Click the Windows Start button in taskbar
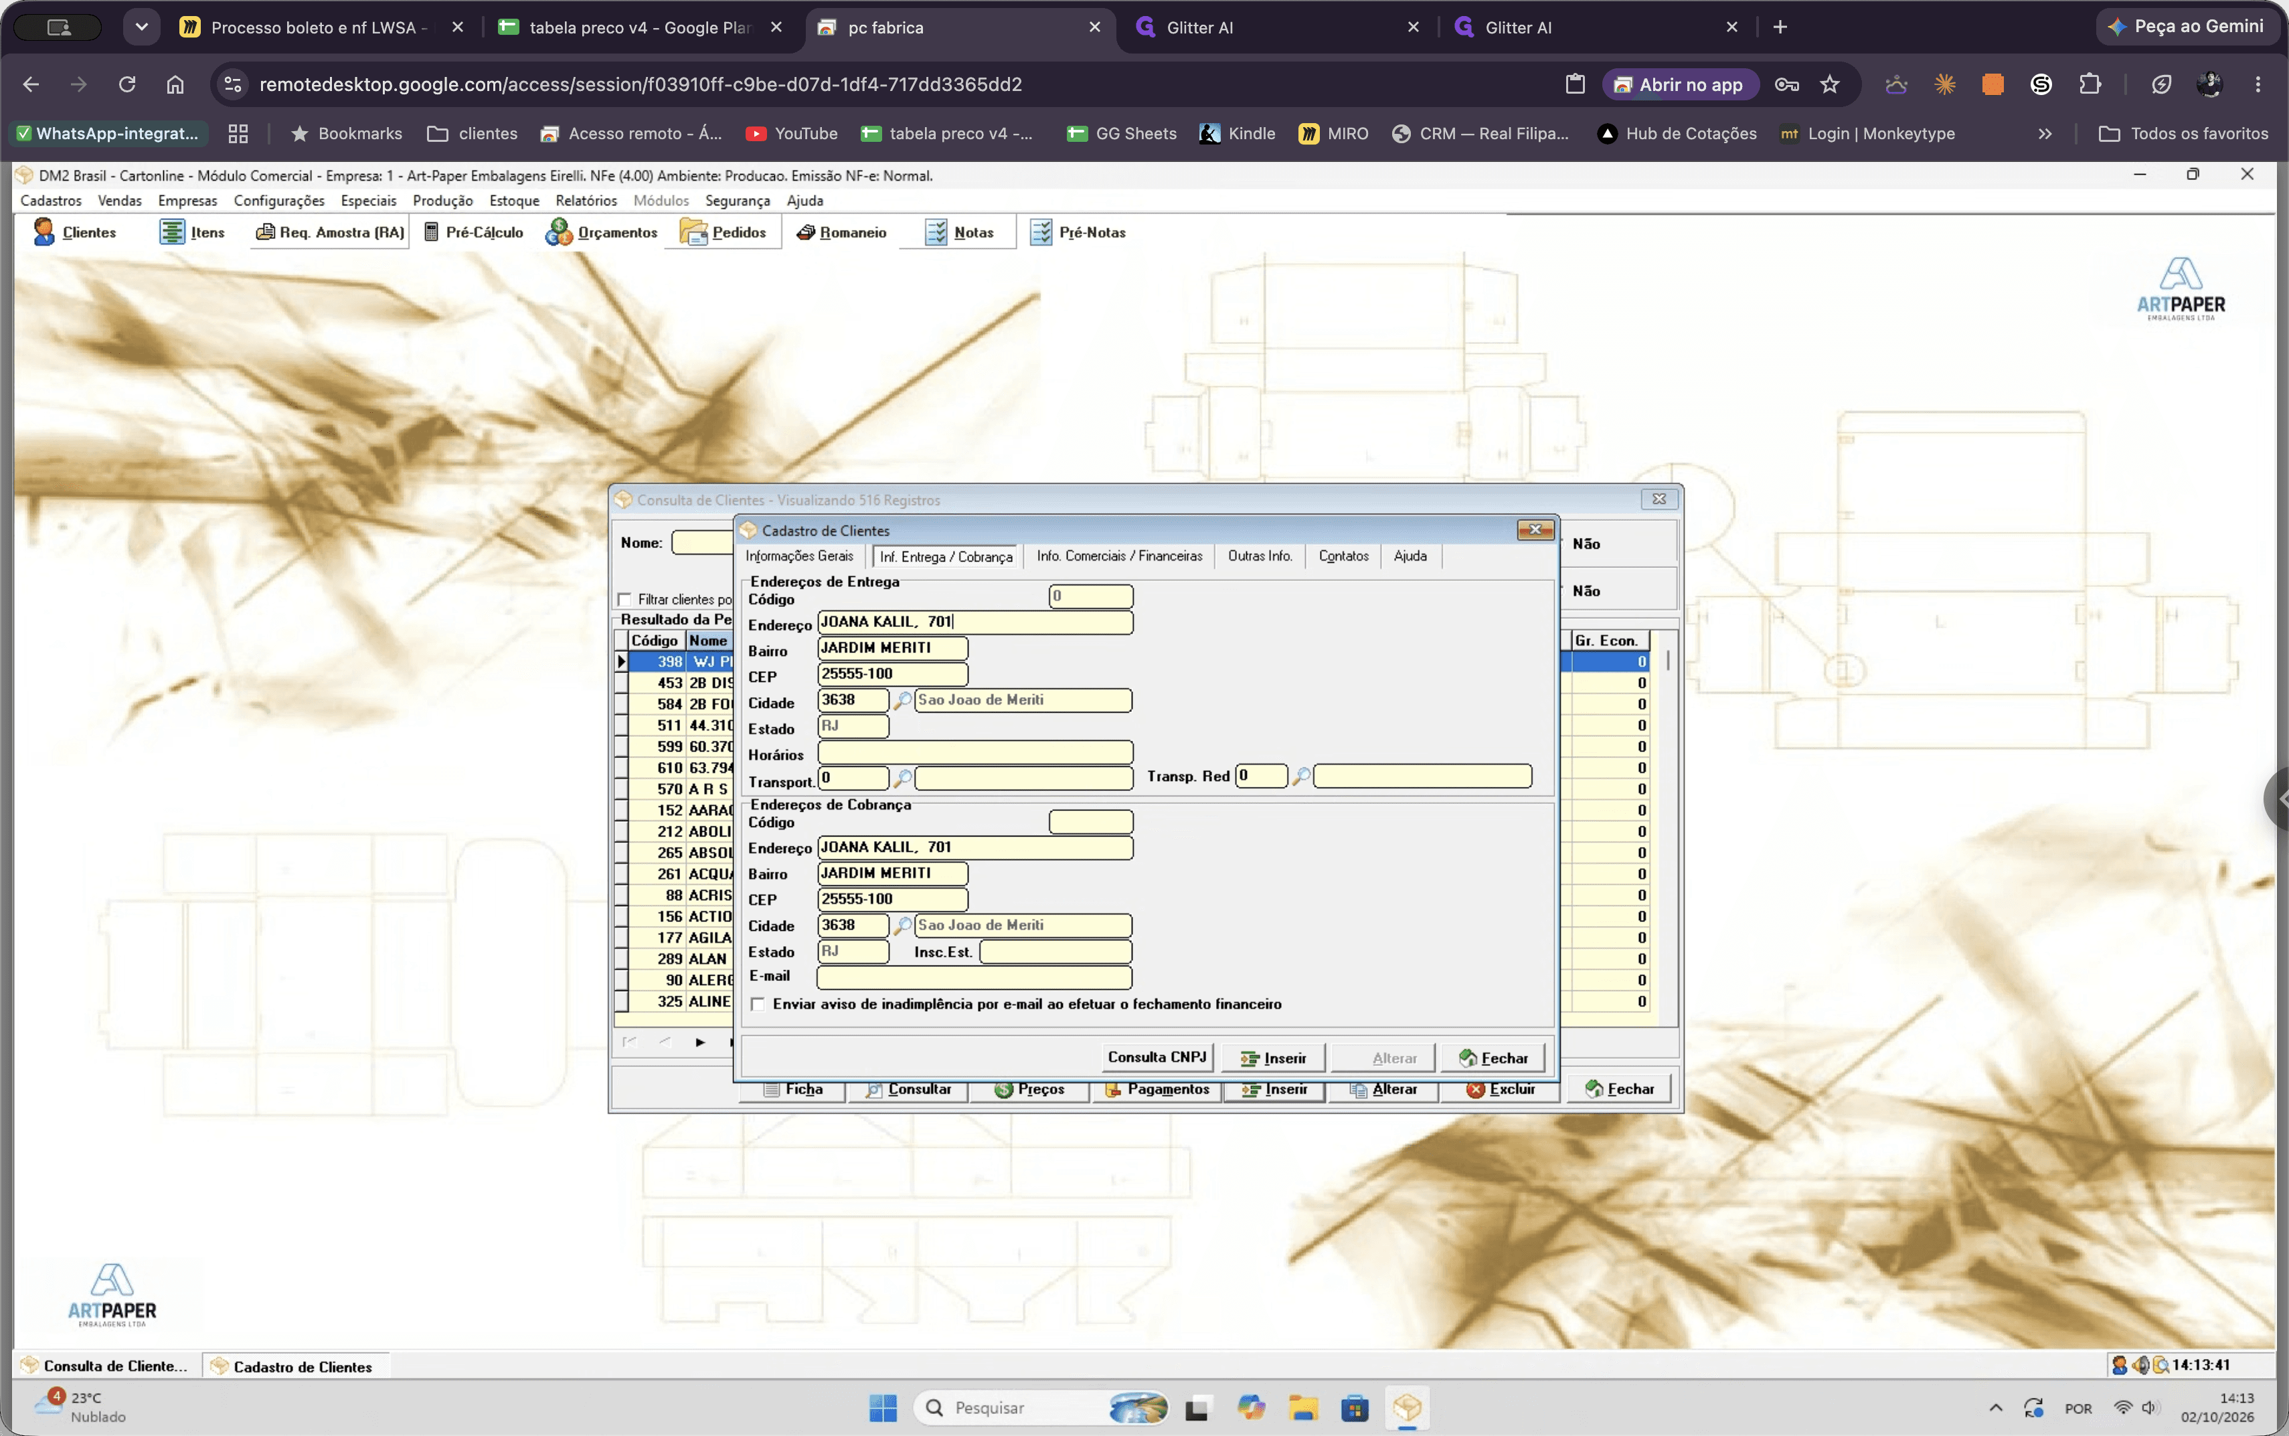Image resolution: width=2289 pixels, height=1436 pixels. coord(882,1407)
